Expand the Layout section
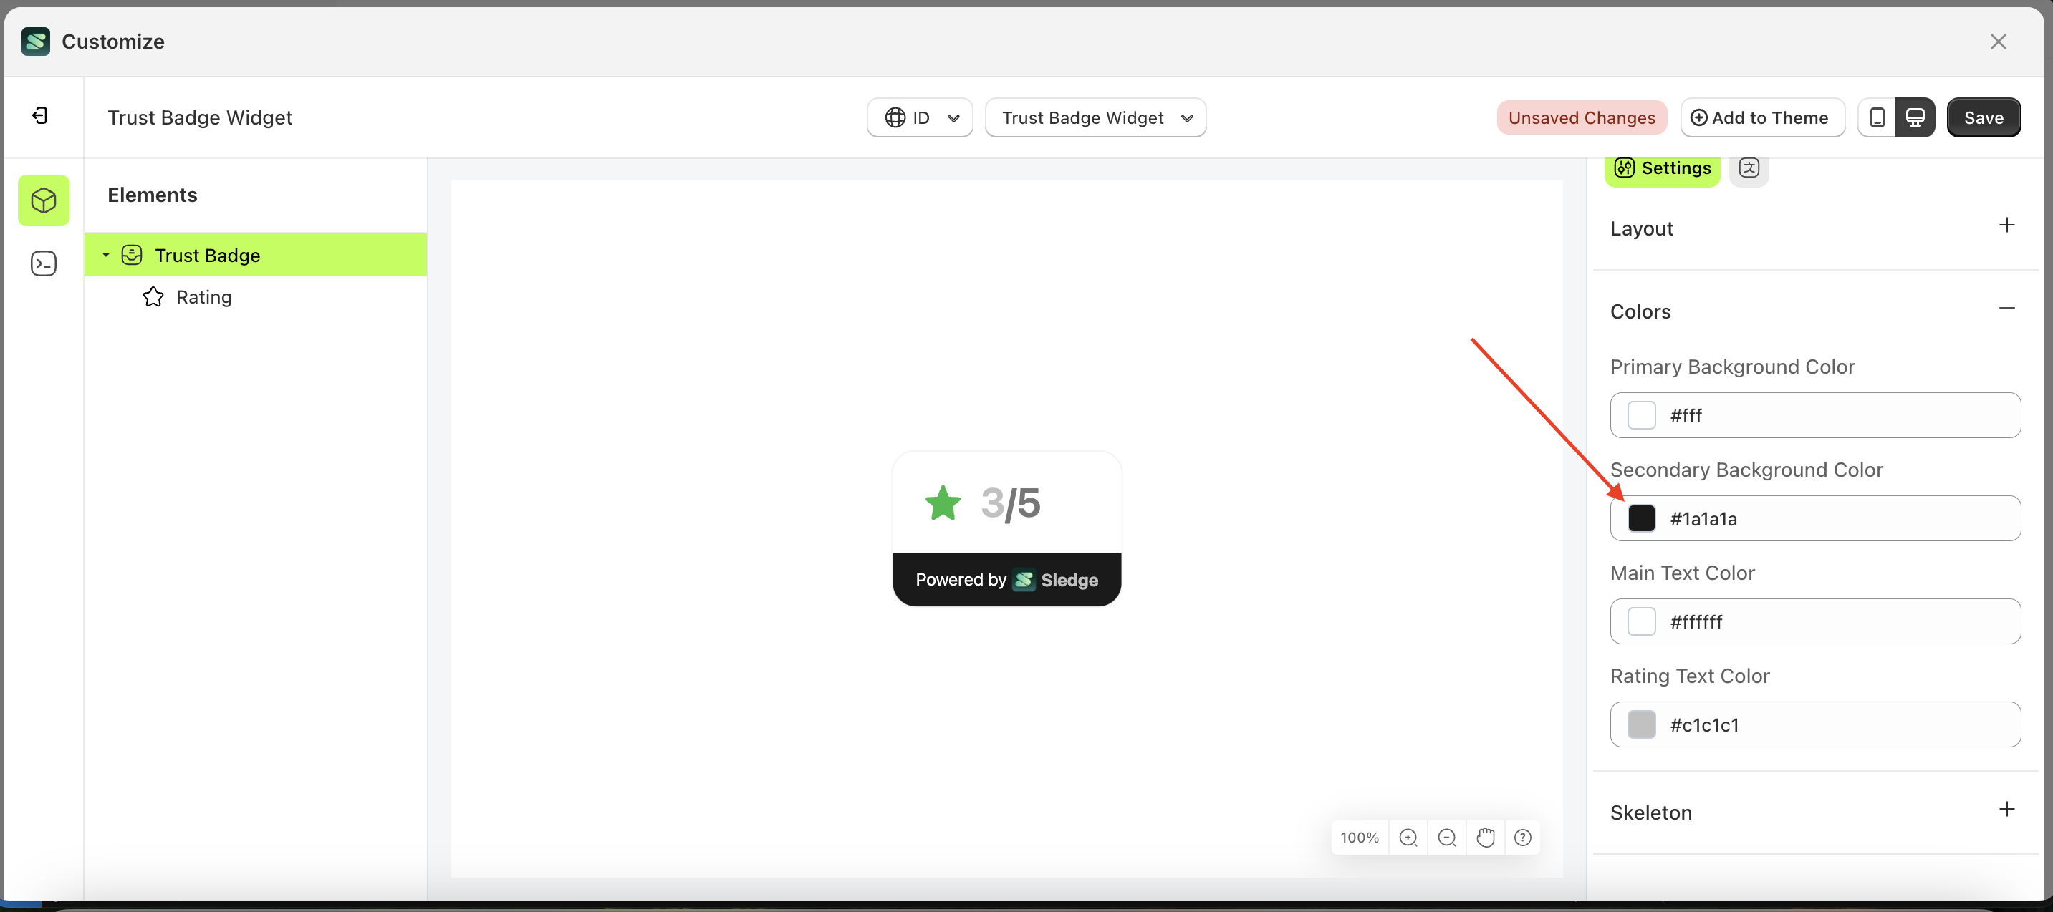This screenshot has height=912, width=2053. click(x=2006, y=225)
